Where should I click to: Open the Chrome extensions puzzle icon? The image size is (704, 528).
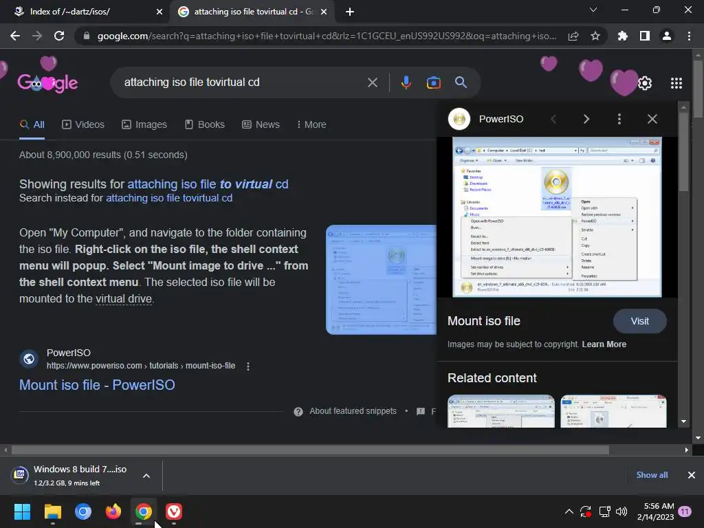coord(623,36)
